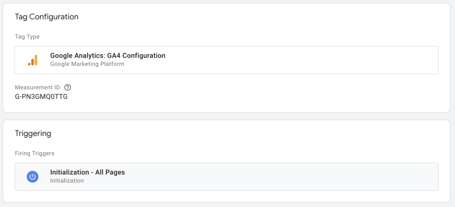Select the G-PN3GMQ0TTG measurement ID value
The height and width of the screenshot is (207, 455).
pyautogui.click(x=41, y=96)
